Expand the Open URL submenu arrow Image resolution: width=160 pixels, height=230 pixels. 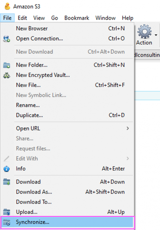pos(128,128)
